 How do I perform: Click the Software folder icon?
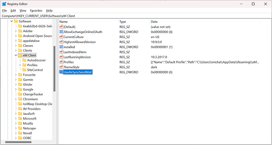click(16, 21)
